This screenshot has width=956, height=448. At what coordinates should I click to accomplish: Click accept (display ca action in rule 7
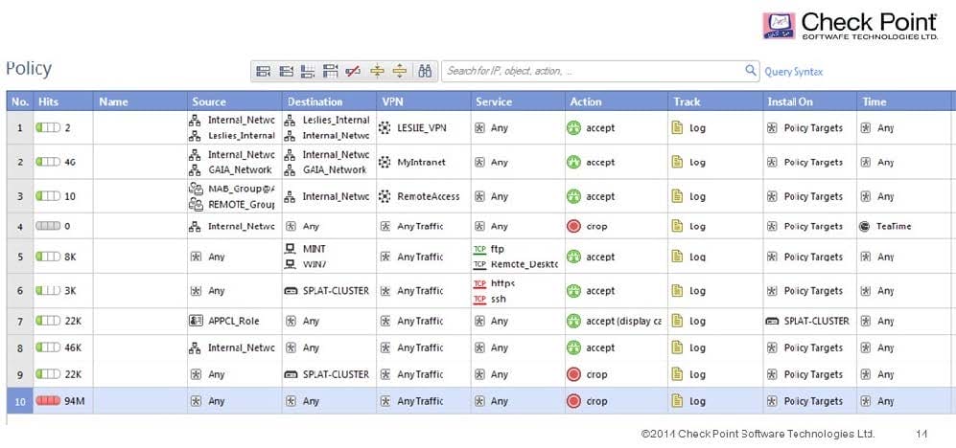[x=623, y=321]
